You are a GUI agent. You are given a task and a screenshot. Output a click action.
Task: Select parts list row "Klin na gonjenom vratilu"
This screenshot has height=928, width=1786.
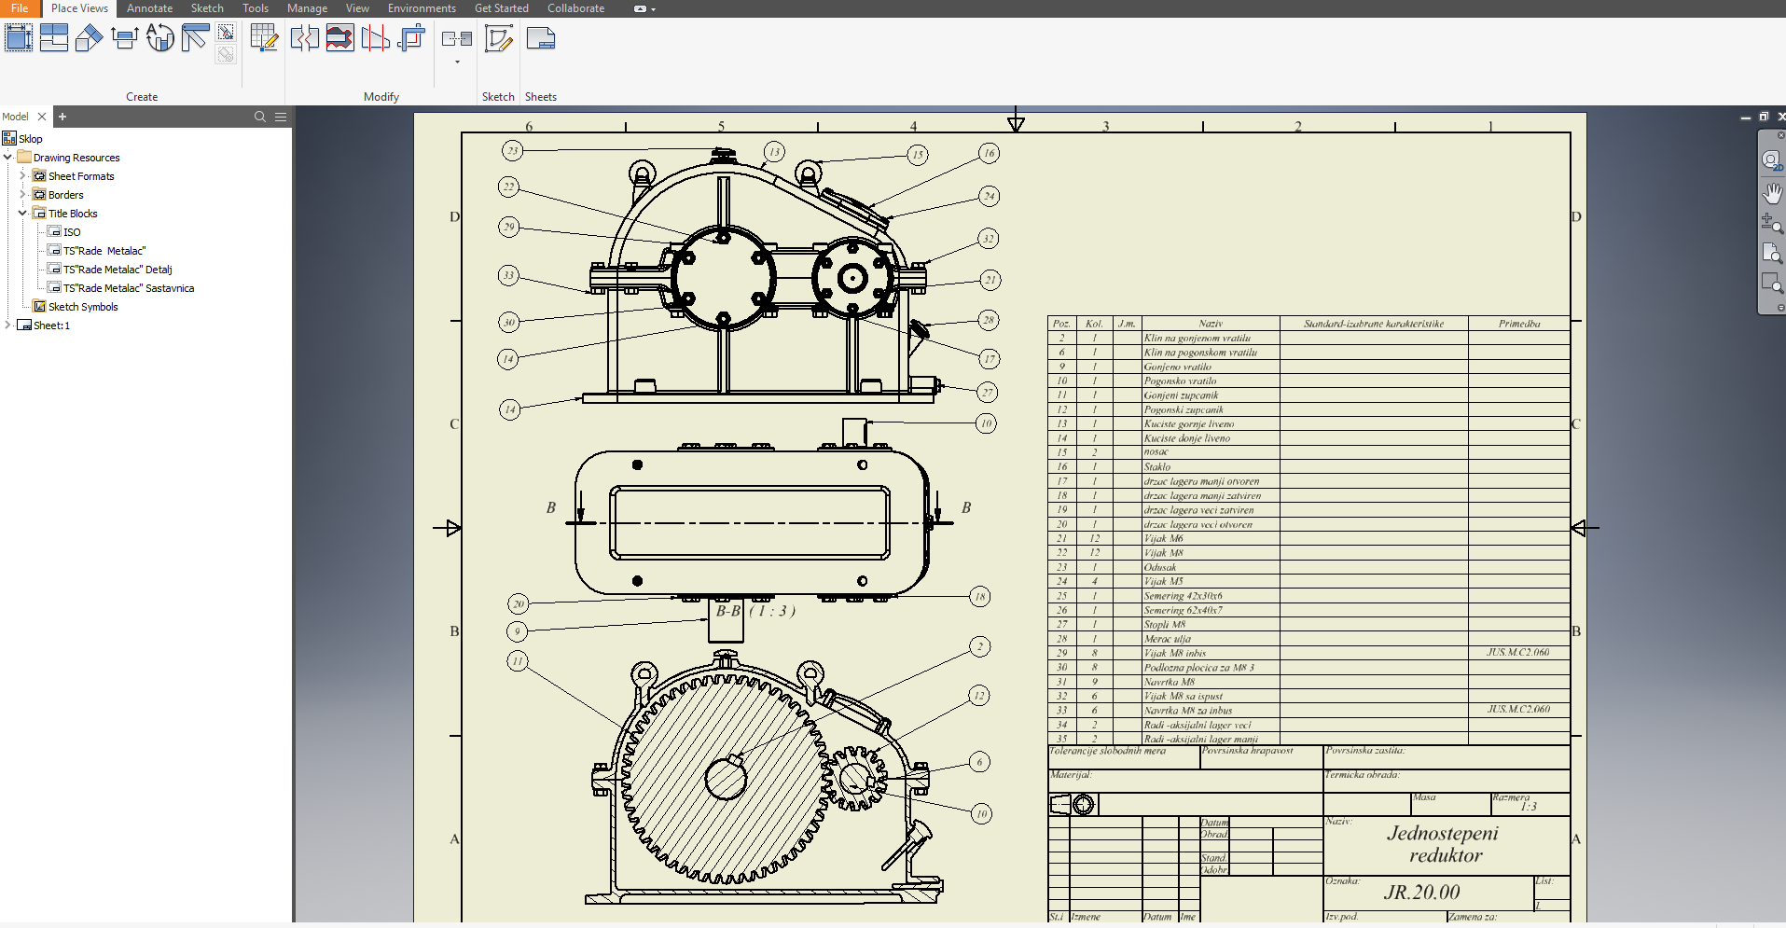(1308, 339)
